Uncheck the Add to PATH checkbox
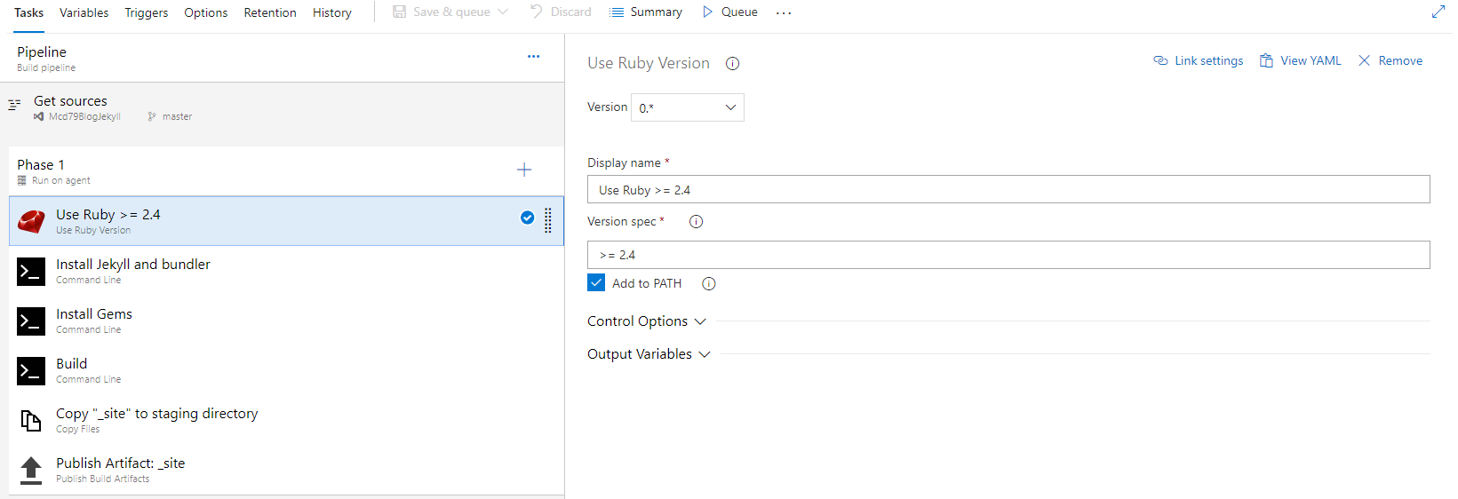Viewport: 1458px width, 499px height. pyautogui.click(x=596, y=283)
